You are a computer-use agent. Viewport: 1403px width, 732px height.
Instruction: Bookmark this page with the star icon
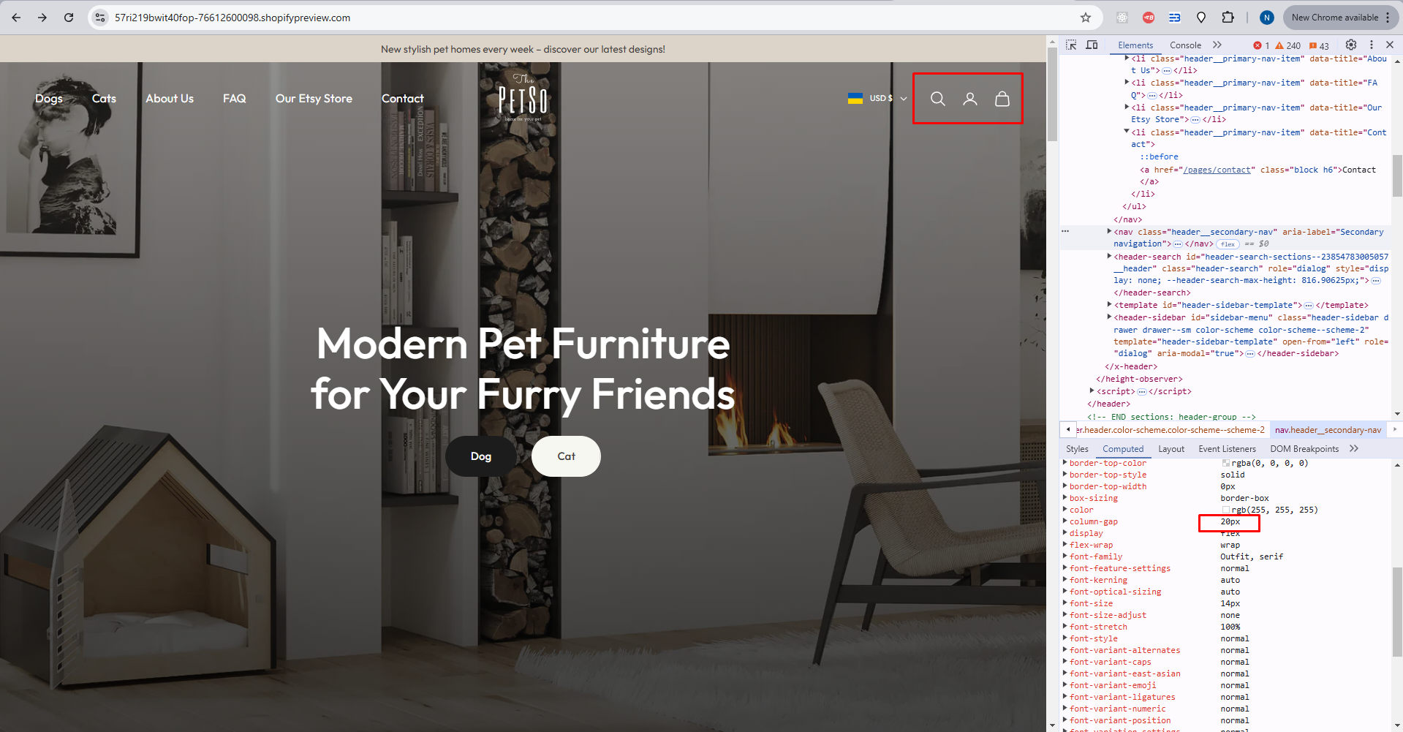pos(1086,18)
